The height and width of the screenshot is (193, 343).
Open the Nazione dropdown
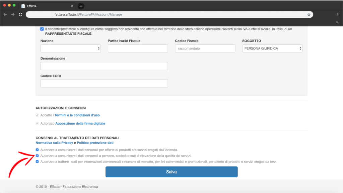[70, 48]
